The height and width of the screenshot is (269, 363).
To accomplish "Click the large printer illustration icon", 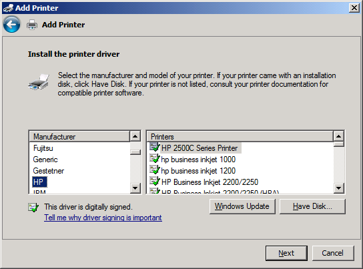I will (x=39, y=81).
